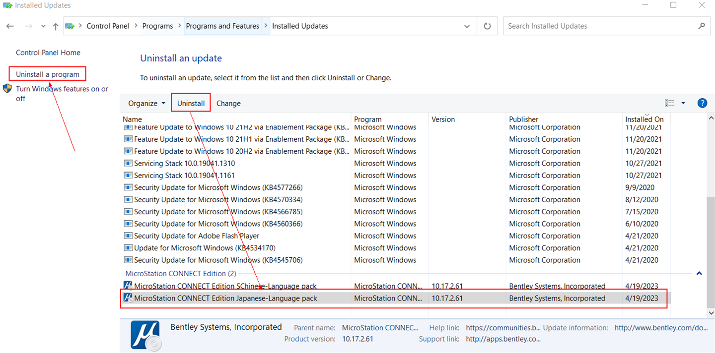The height and width of the screenshot is (353, 715).
Task: Click the icon of Feature Update 21H1
Action: 128,139
